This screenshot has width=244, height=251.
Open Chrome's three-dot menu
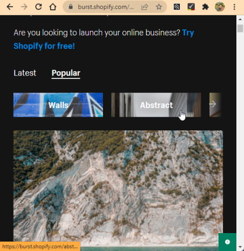click(x=234, y=7)
